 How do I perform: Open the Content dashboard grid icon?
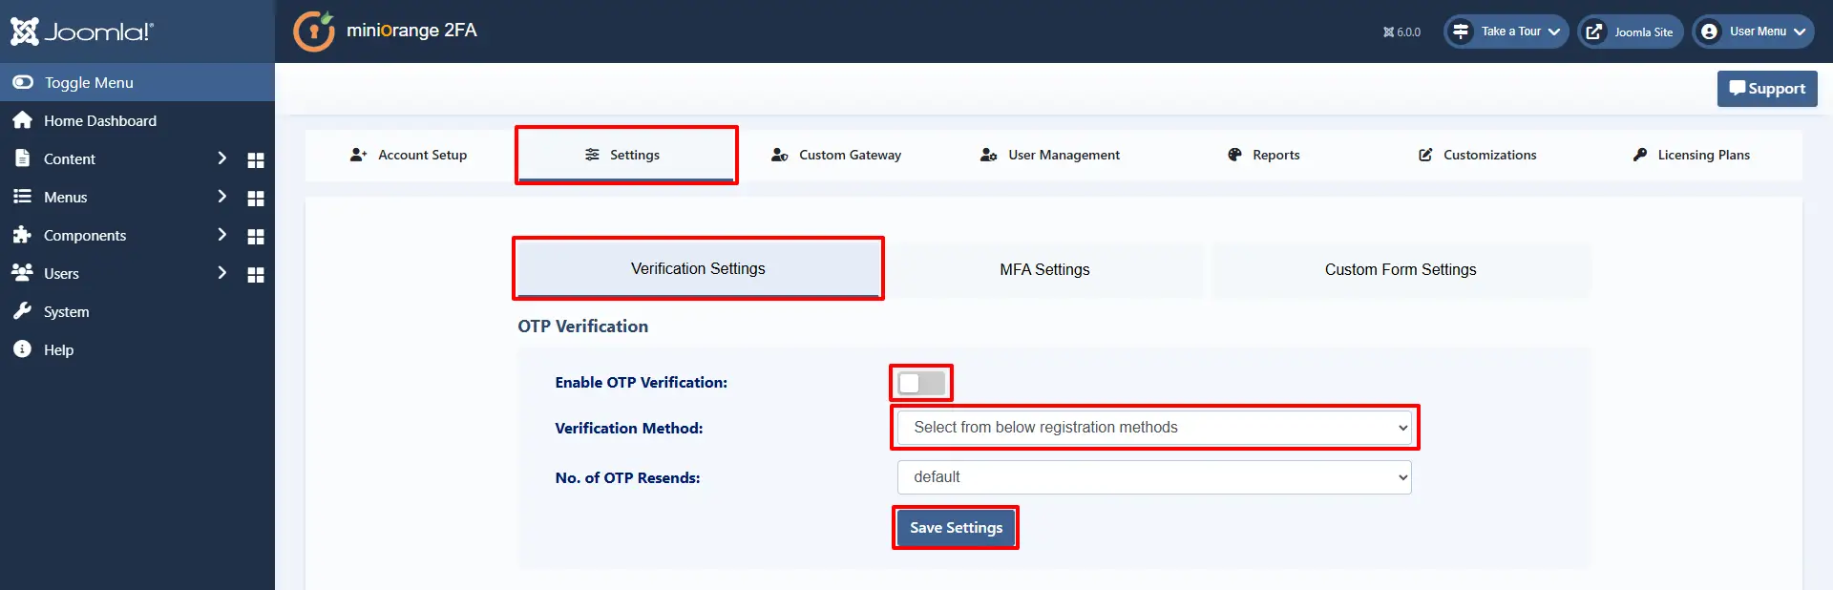(x=256, y=159)
